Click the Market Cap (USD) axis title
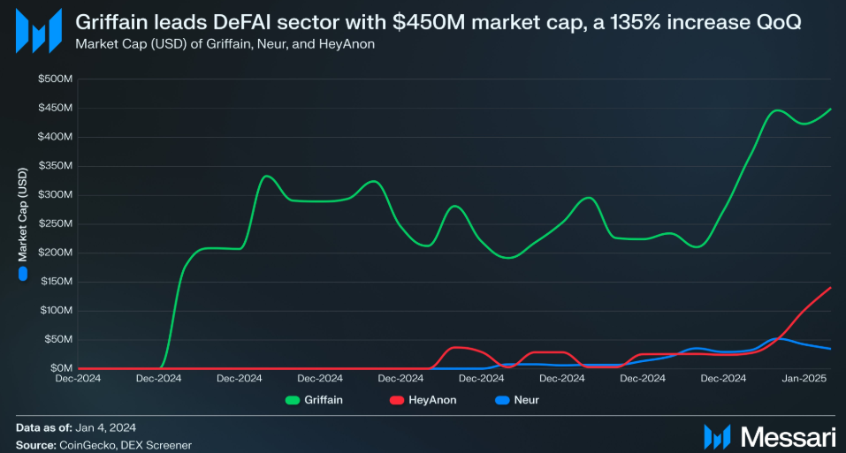The image size is (846, 453). click(23, 215)
